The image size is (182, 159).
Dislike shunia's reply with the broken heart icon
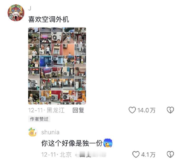pyautogui.click(x=170, y=155)
